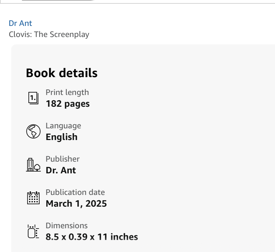This screenshot has height=252, width=275.
Task: Open the Dr Ant author link
Action: [20, 23]
